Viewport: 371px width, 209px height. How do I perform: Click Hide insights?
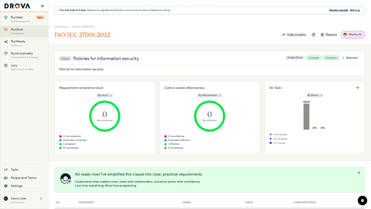[297, 35]
